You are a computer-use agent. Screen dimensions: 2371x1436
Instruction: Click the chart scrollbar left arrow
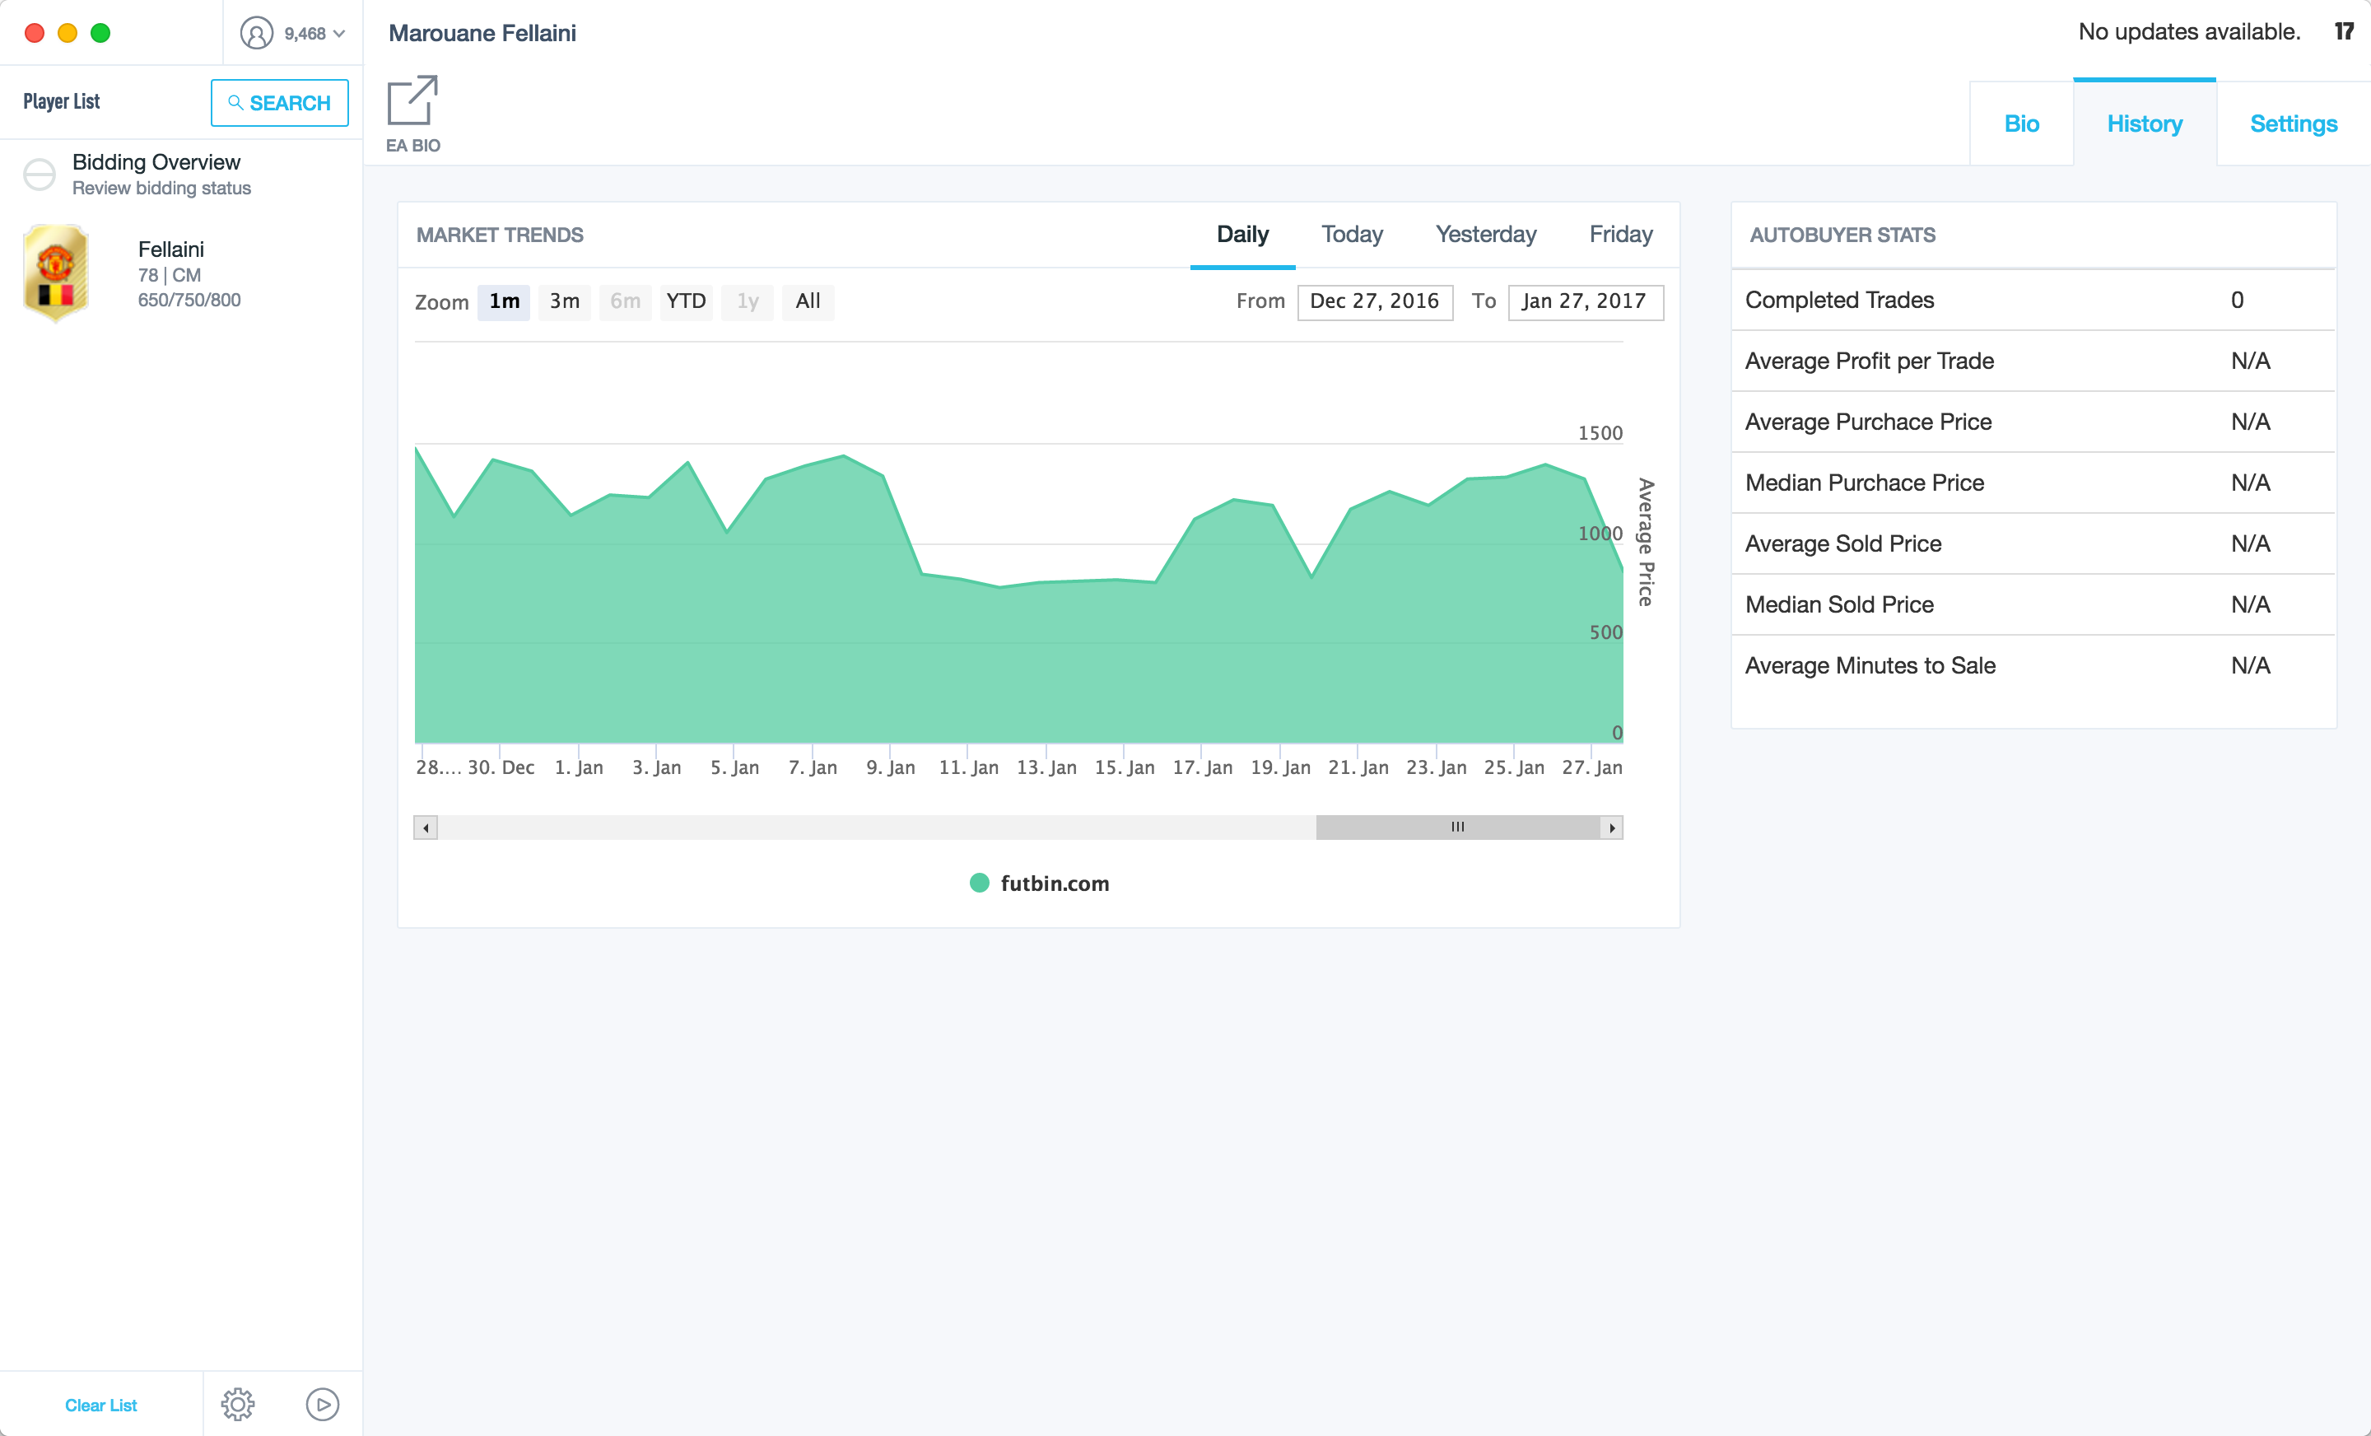click(426, 828)
